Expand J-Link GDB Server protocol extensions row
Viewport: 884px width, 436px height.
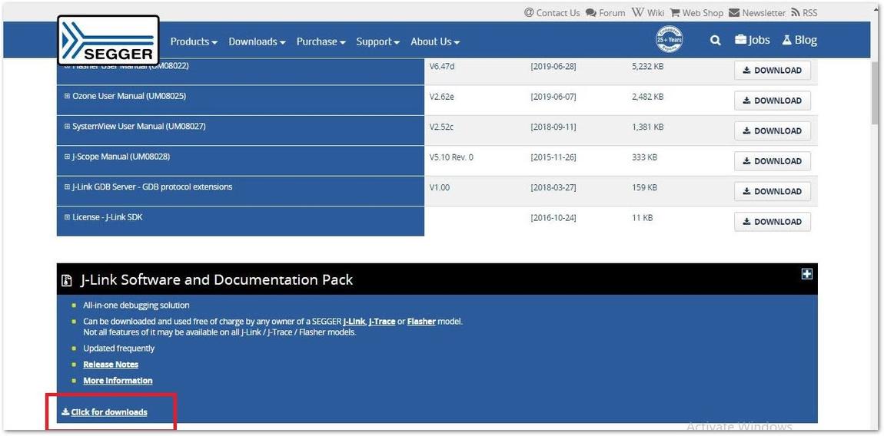pos(67,187)
